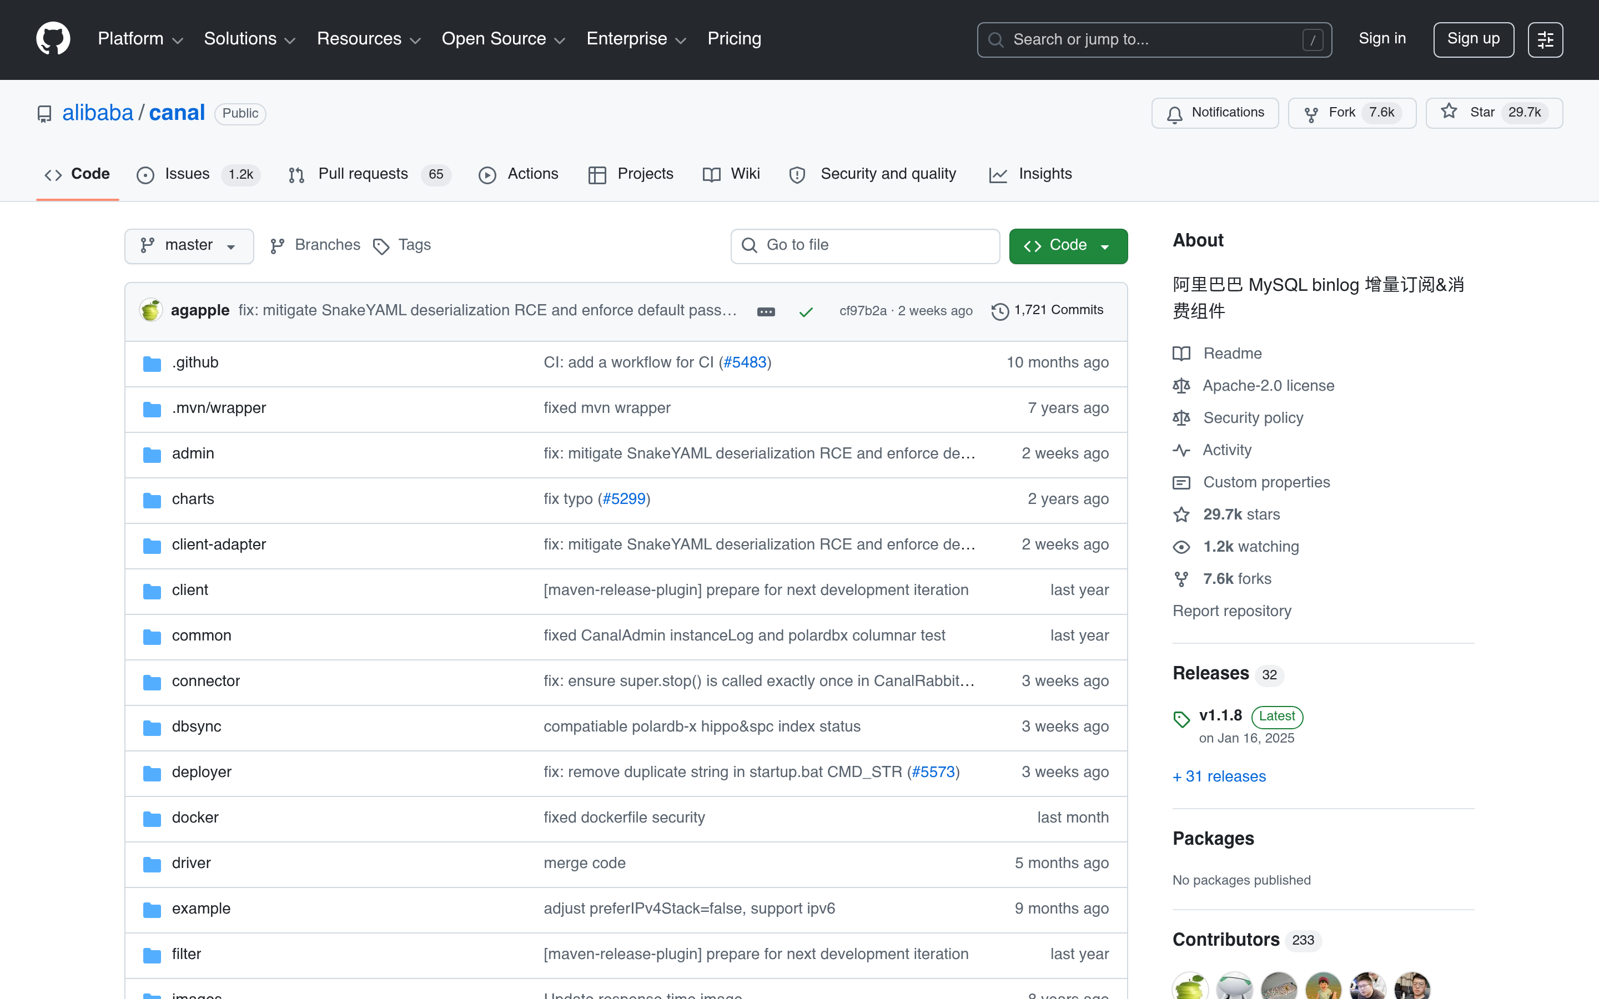Expand the commit message ellipsis icon
This screenshot has width=1599, height=999.
coord(766,311)
